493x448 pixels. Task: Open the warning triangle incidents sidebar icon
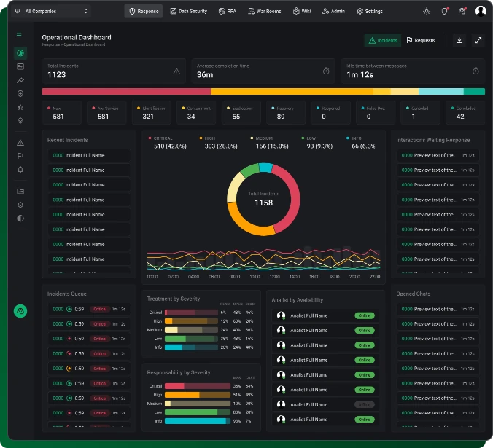click(20, 143)
